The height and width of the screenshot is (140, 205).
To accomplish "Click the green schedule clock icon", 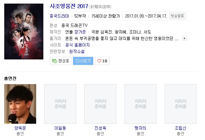I will tap(54, 61).
